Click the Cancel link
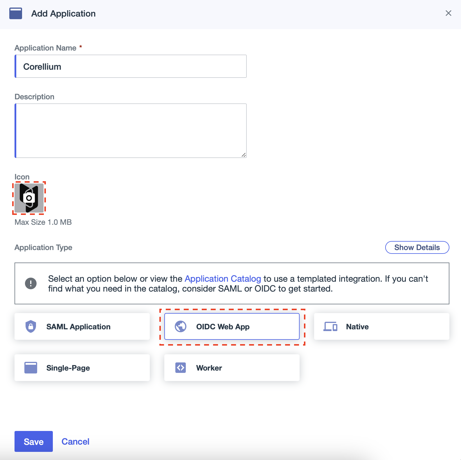Image resolution: width=461 pixels, height=460 pixels. coord(75,441)
